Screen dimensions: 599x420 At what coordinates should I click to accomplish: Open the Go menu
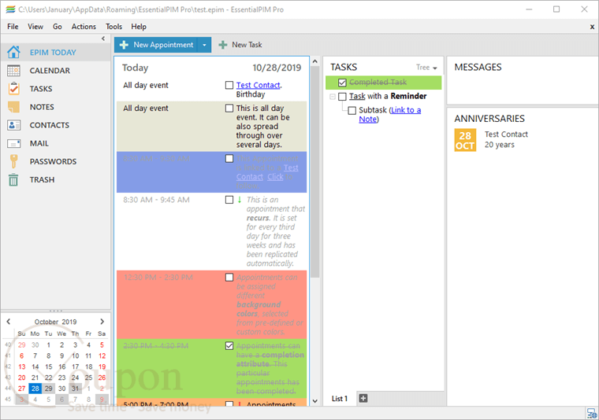pyautogui.click(x=58, y=27)
